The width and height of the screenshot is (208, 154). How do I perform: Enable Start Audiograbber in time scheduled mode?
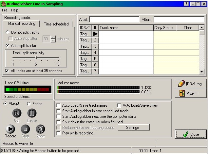click(x=58, y=111)
